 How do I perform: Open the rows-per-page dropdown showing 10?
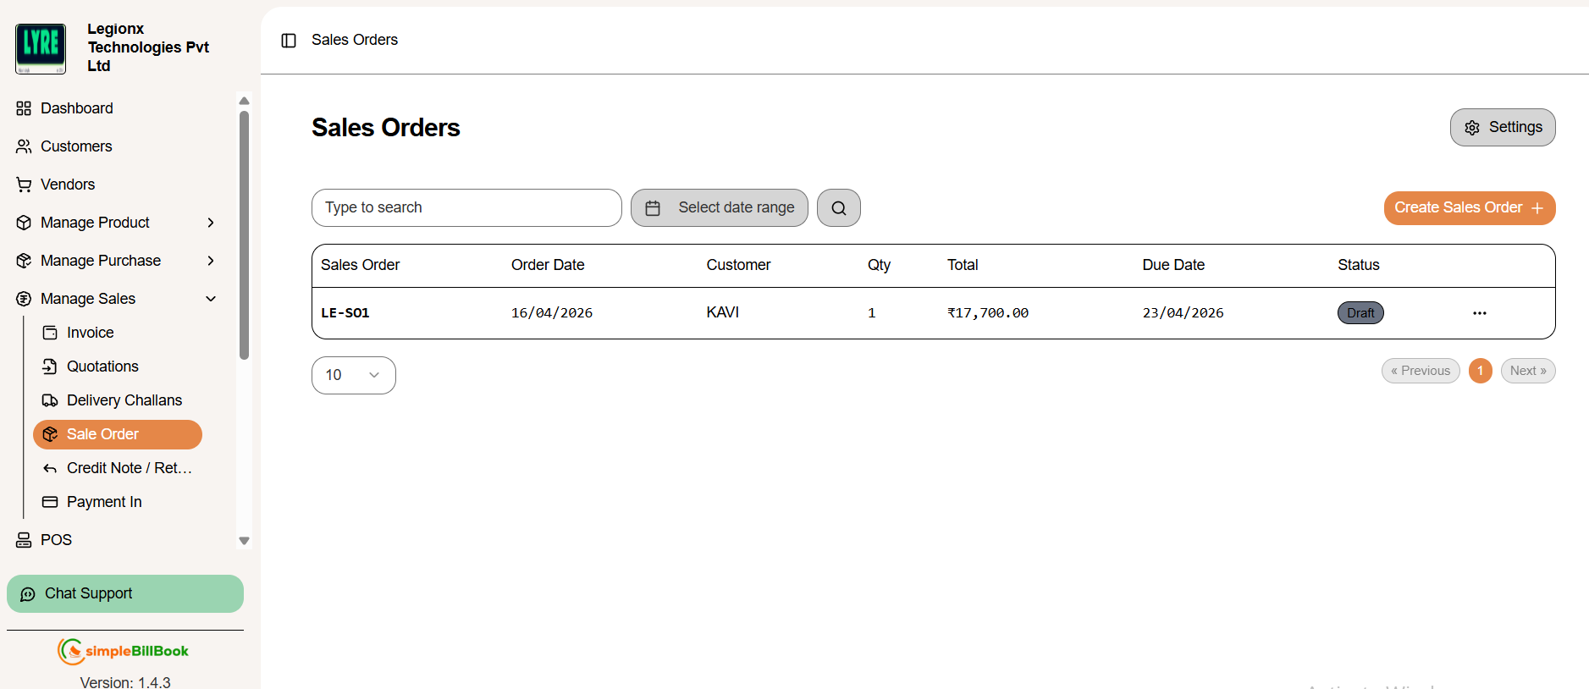coord(354,375)
